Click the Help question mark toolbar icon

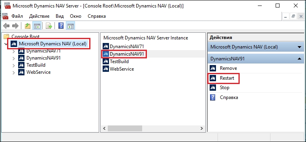[x=61, y=26]
